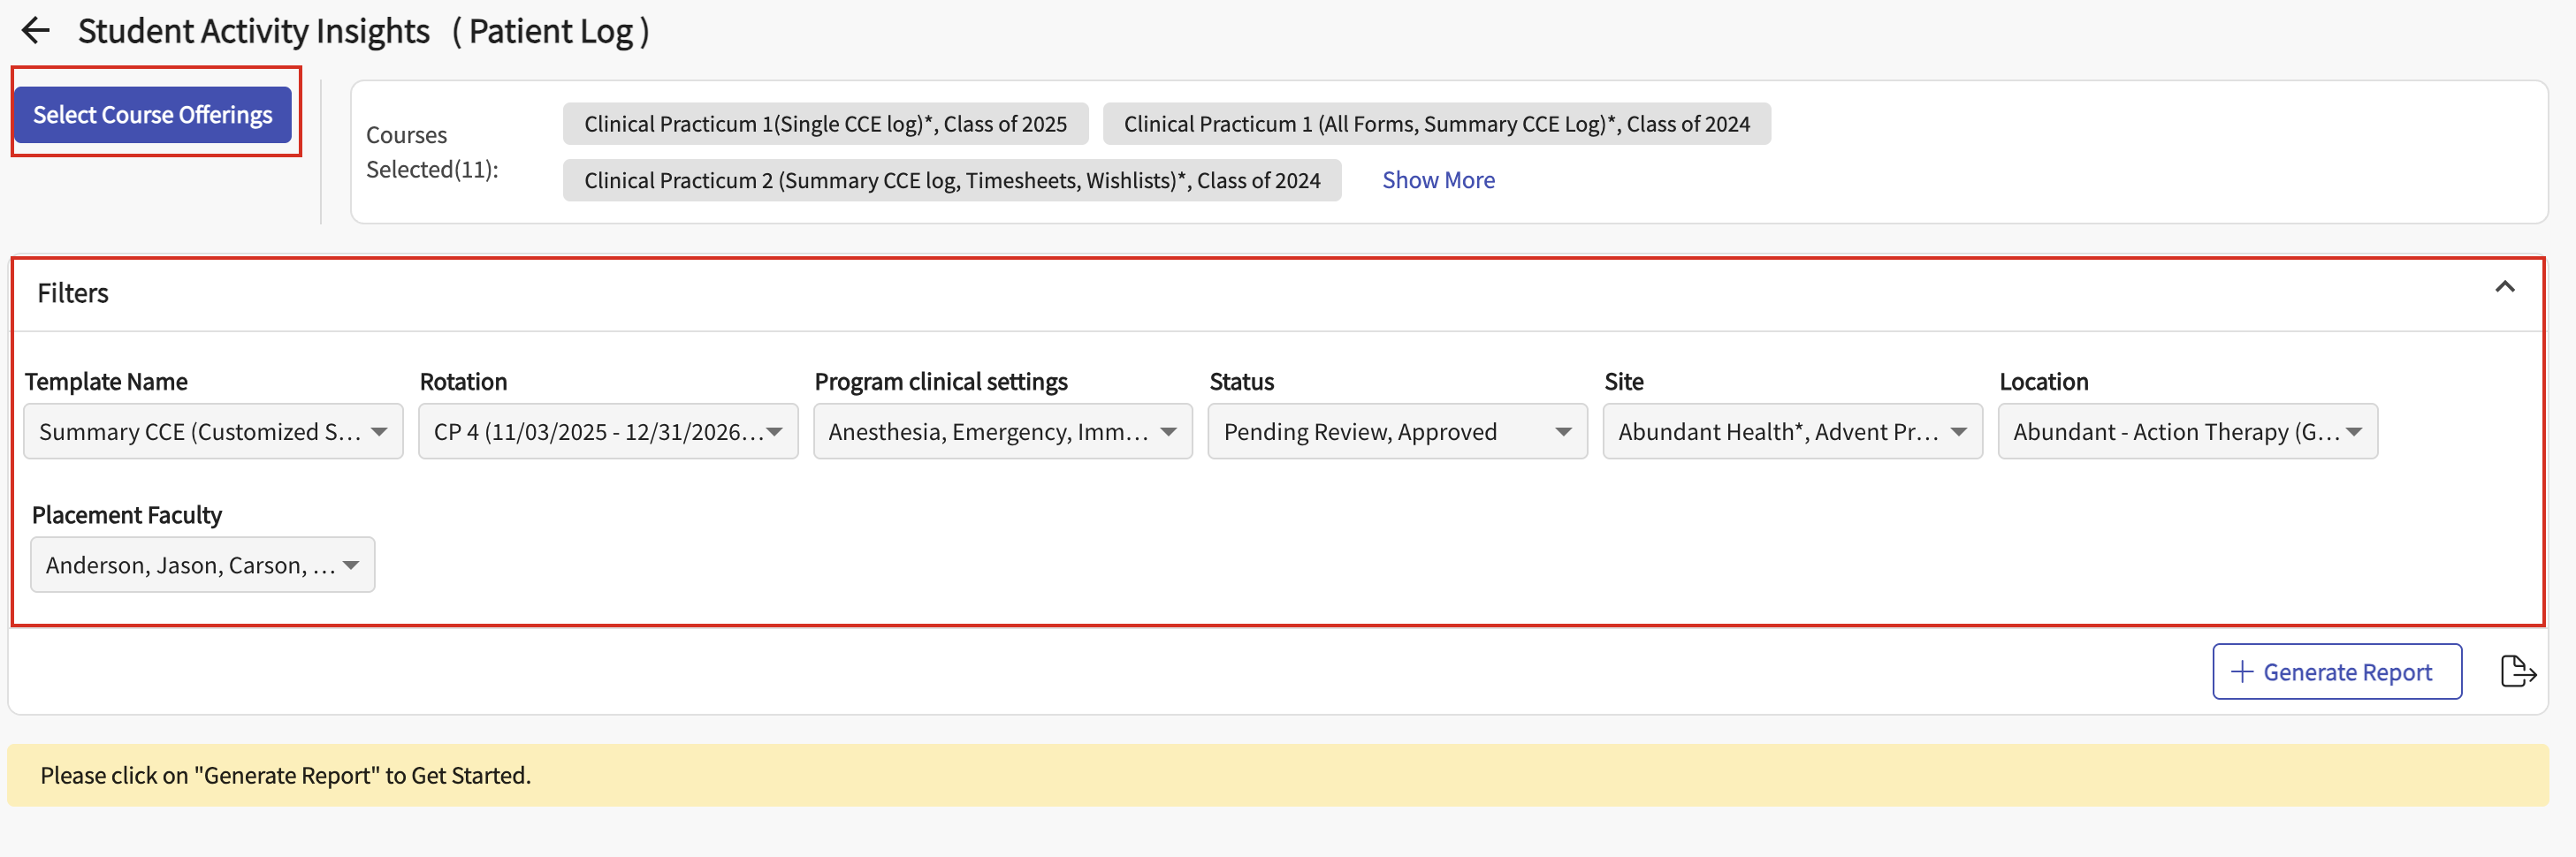
Task: Click the Clinical Practicum 1 Class of 2024 chip
Action: tap(1436, 124)
